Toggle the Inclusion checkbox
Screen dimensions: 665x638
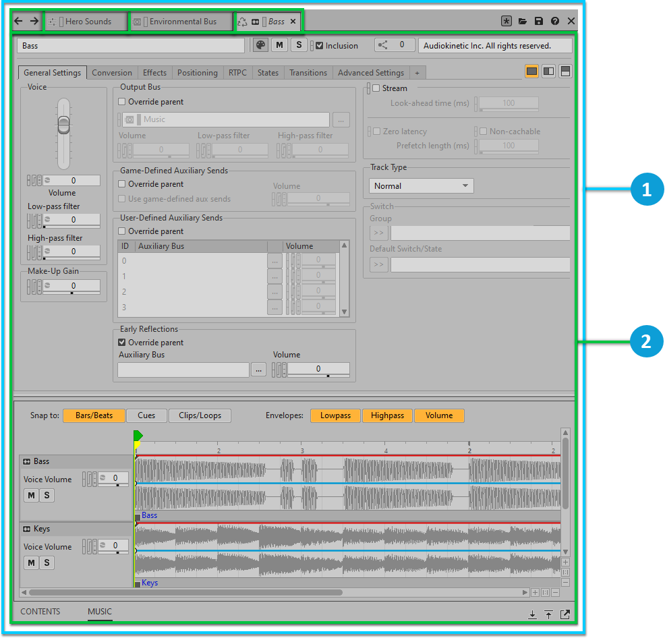(320, 46)
